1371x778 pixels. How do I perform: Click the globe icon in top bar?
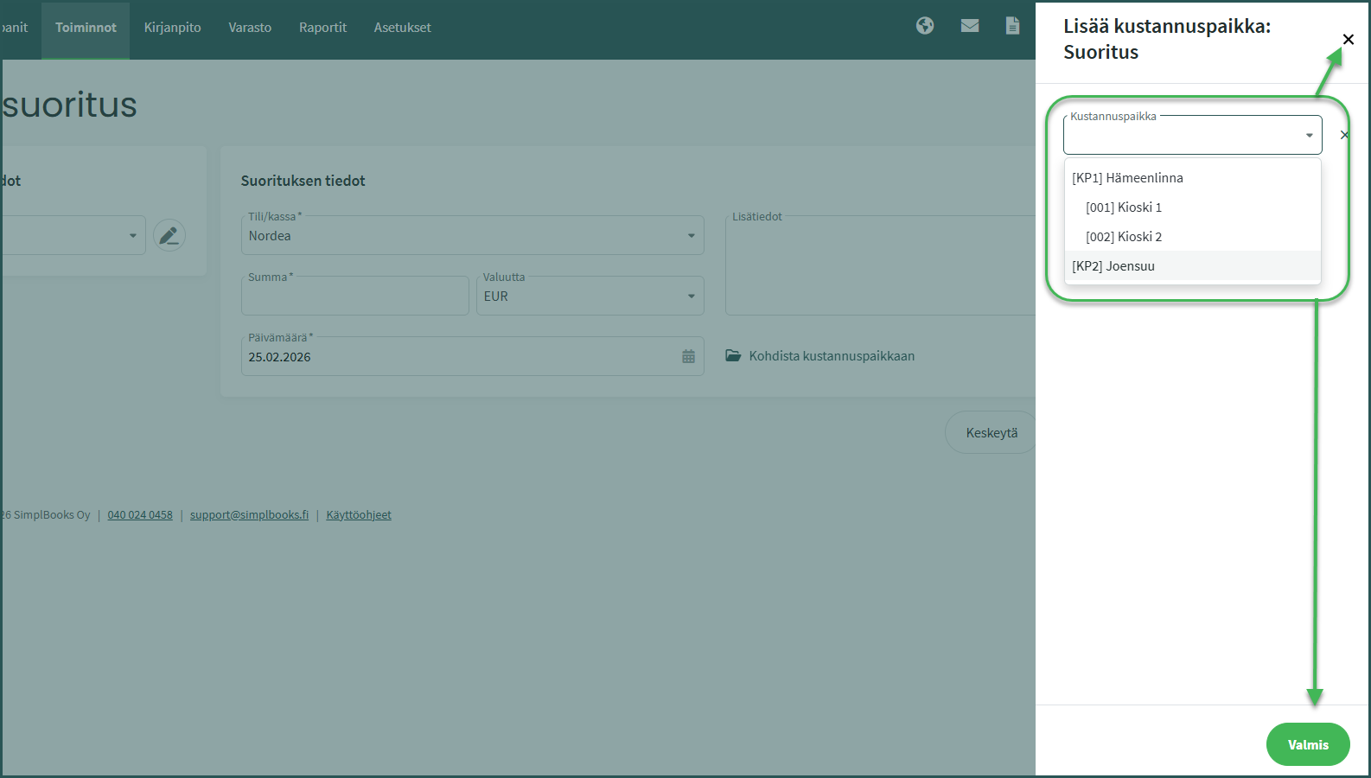pos(925,26)
